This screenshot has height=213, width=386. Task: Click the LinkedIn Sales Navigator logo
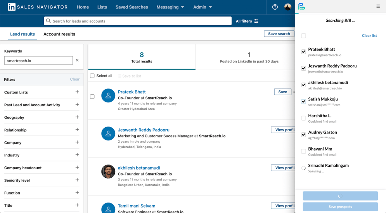click(38, 7)
